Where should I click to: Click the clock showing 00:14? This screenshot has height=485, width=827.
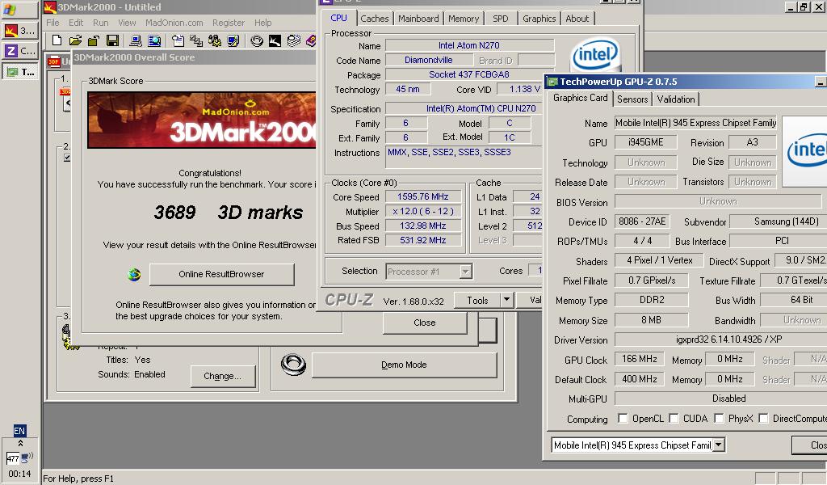coord(19,474)
